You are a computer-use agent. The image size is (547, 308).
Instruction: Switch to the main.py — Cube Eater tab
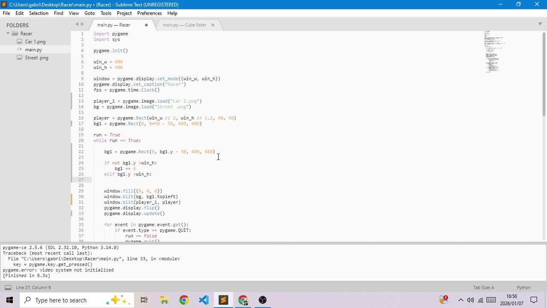(x=184, y=25)
